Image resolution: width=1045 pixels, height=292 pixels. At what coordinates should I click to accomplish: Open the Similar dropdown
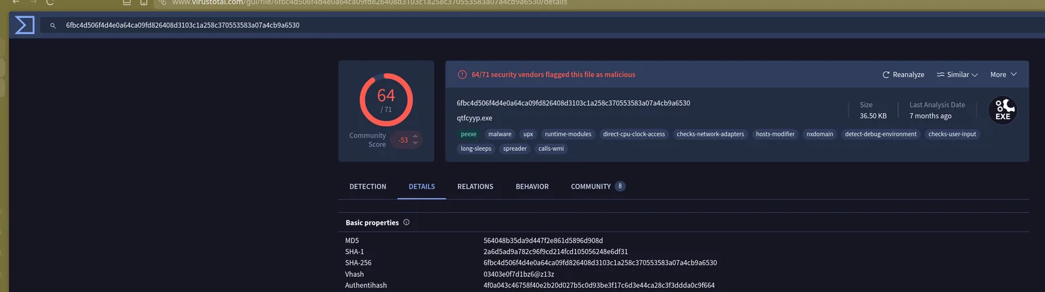(x=957, y=74)
